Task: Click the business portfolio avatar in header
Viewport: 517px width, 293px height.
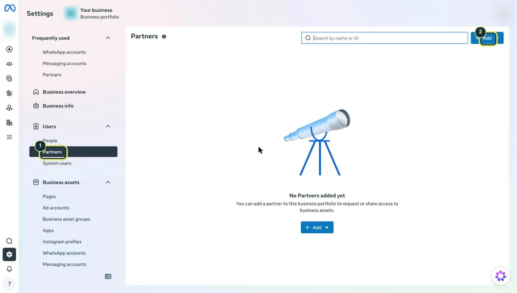Action: [70, 13]
